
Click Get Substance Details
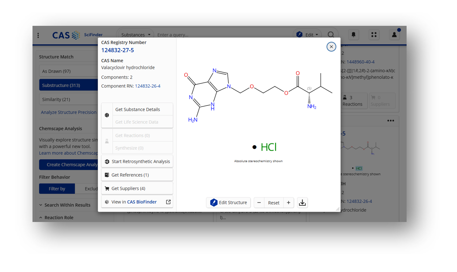click(143, 109)
